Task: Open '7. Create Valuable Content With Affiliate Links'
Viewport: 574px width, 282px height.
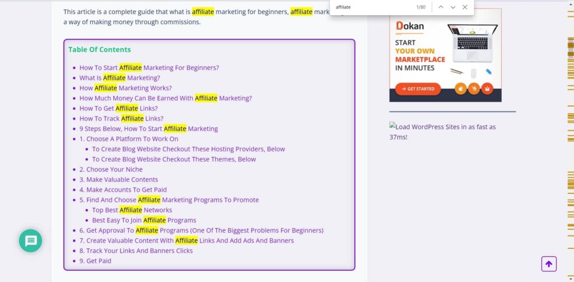Action: tap(187, 241)
